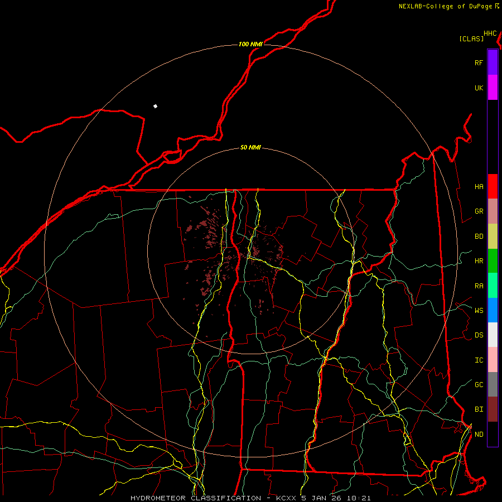The image size is (502, 502).
Task: Click the IC pink legend swatch
Action: (493, 360)
